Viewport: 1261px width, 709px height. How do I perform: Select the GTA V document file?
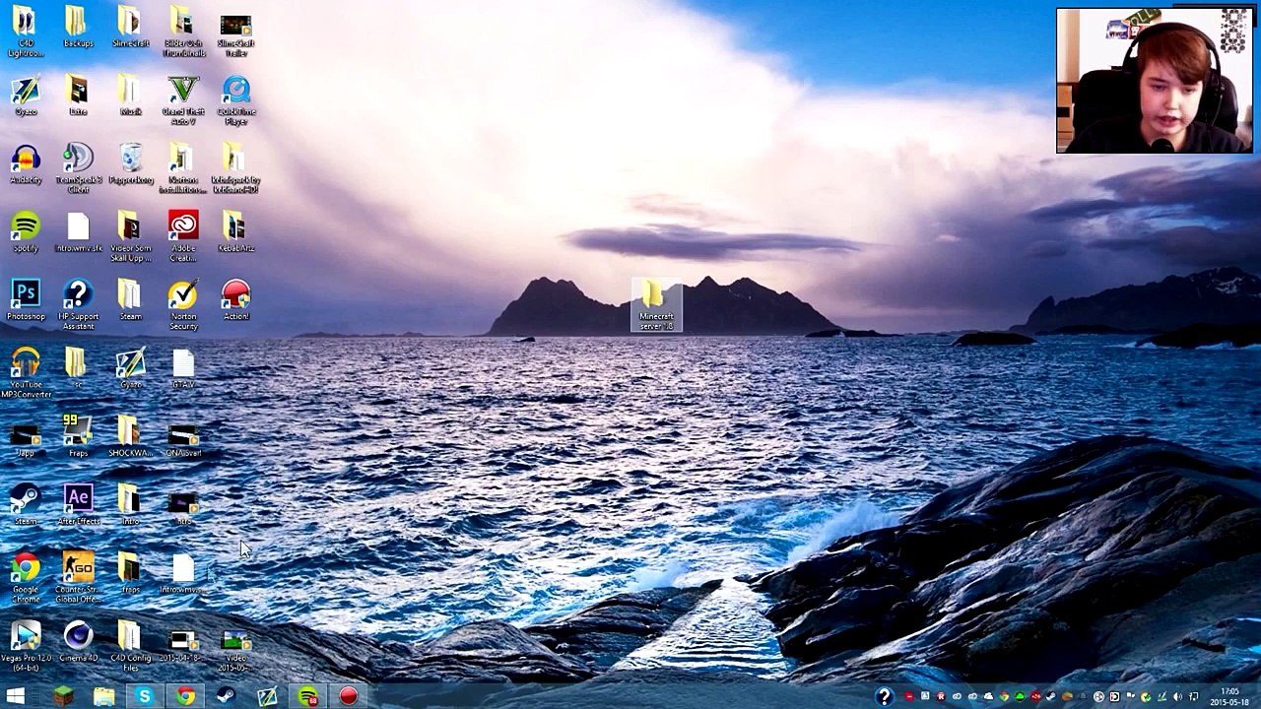tap(183, 368)
